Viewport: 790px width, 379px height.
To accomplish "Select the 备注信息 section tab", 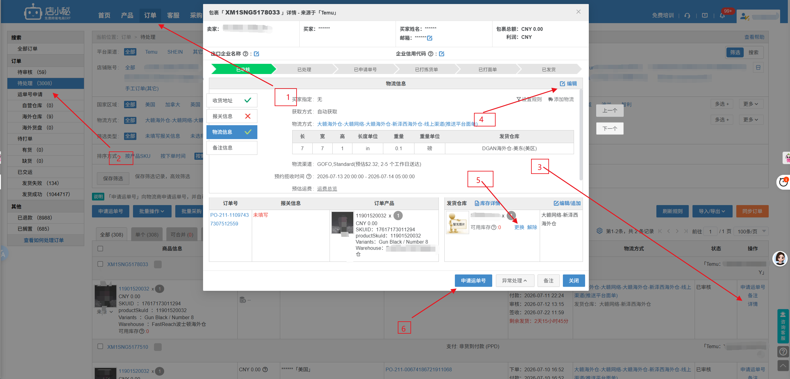I will 232,148.
